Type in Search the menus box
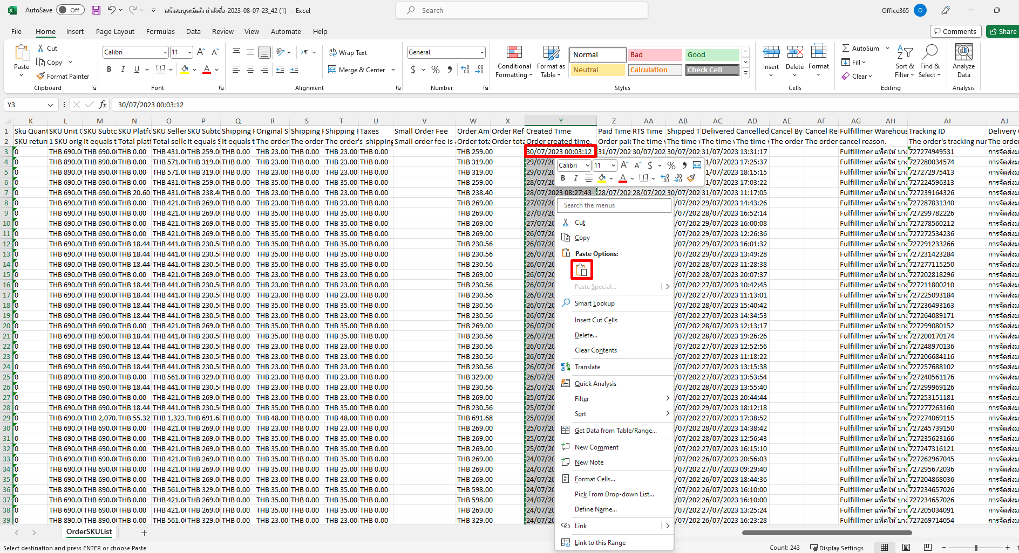 tap(615, 205)
